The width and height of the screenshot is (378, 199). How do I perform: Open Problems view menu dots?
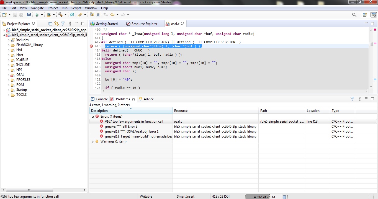pos(360,99)
